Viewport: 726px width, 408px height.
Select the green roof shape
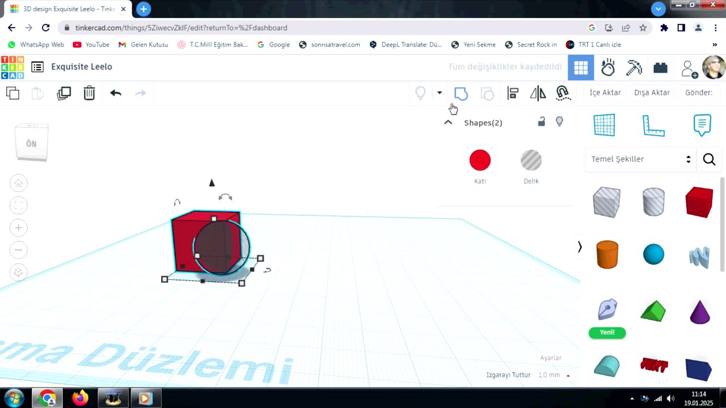[x=653, y=311]
